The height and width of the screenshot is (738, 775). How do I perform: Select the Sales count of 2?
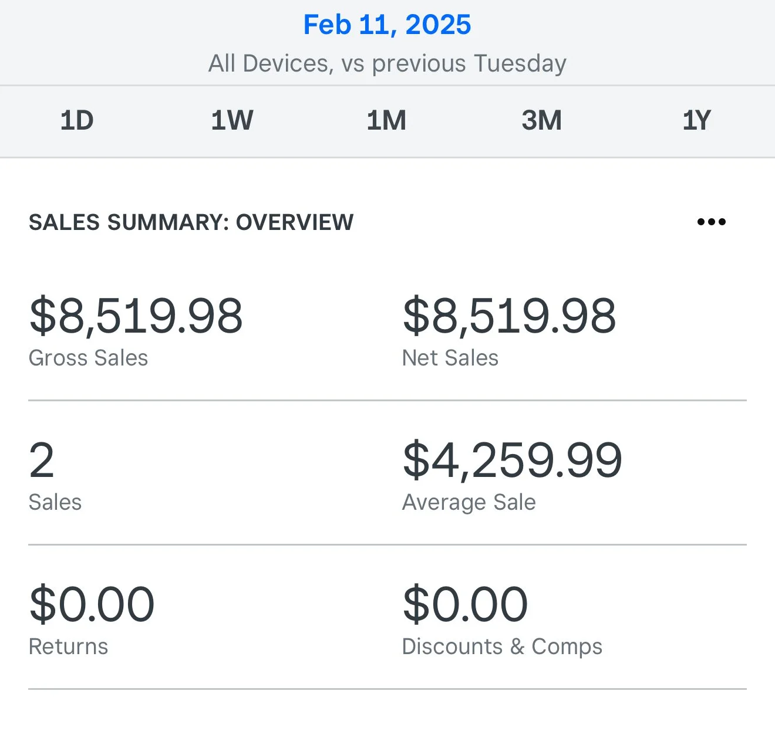point(42,461)
